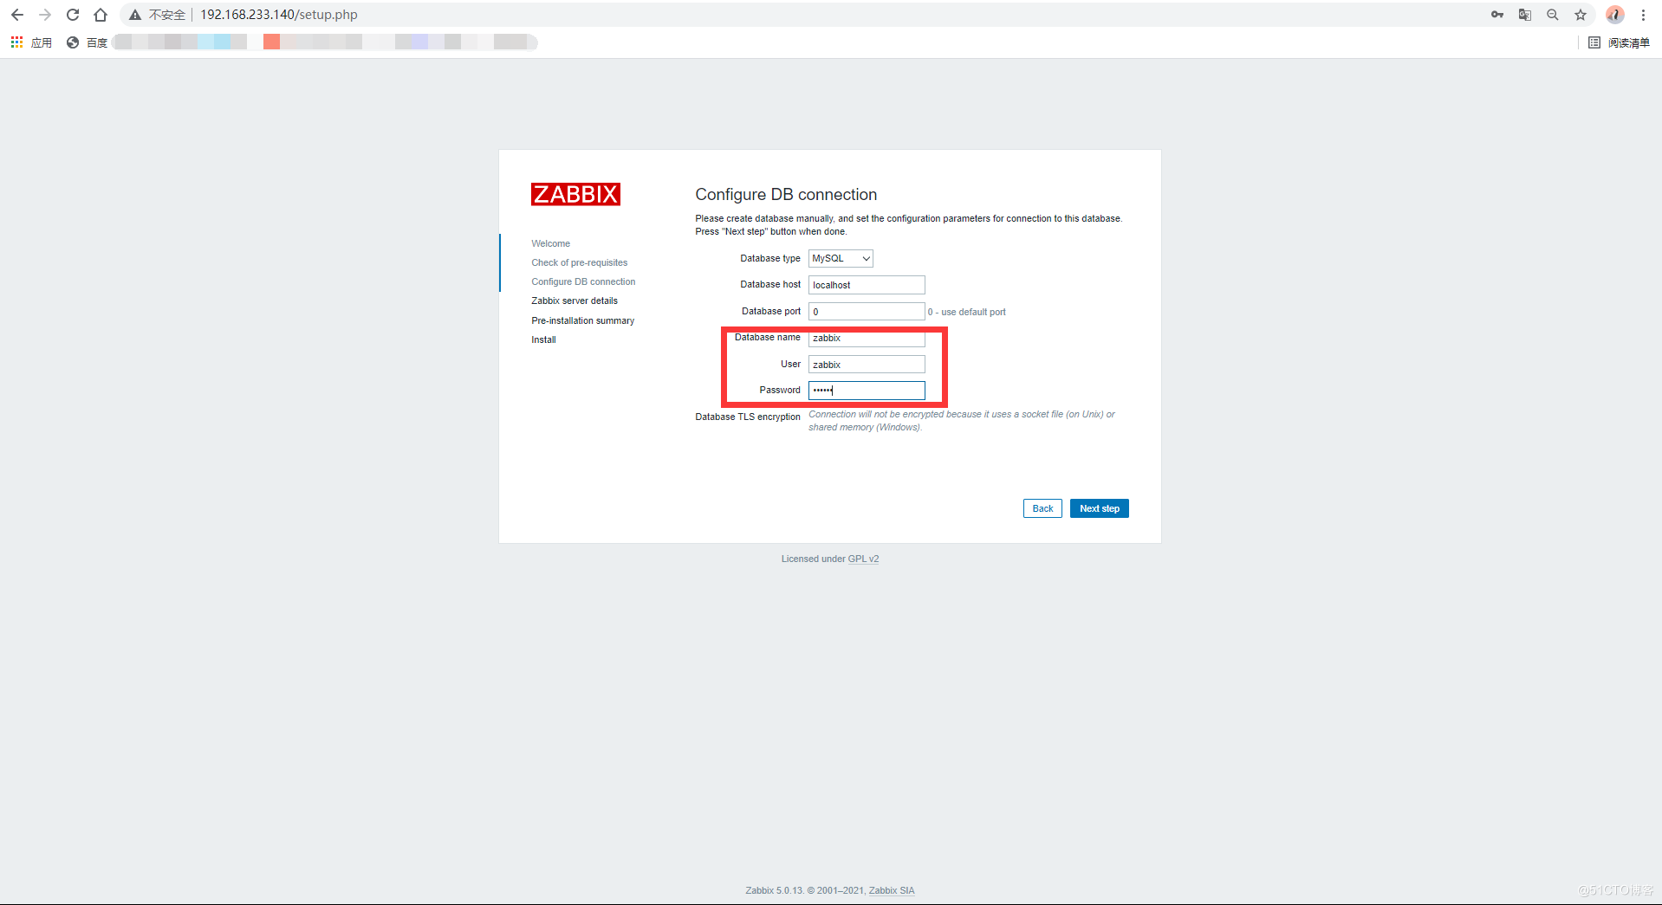Click the Next step button
Viewport: 1662px width, 905px height.
click(x=1099, y=508)
